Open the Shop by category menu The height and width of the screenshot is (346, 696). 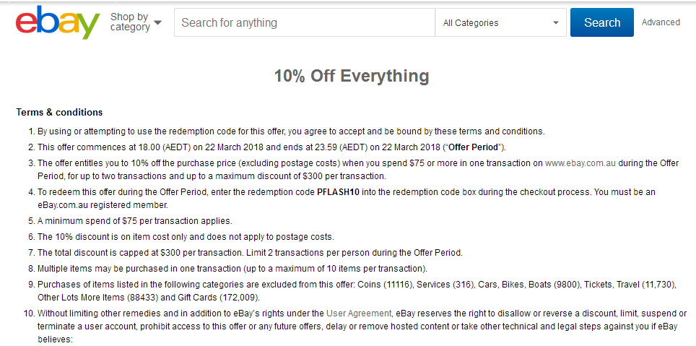136,22
